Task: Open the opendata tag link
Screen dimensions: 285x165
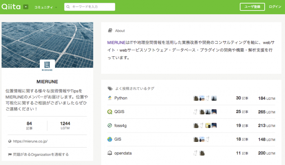Action: [x=123, y=153]
